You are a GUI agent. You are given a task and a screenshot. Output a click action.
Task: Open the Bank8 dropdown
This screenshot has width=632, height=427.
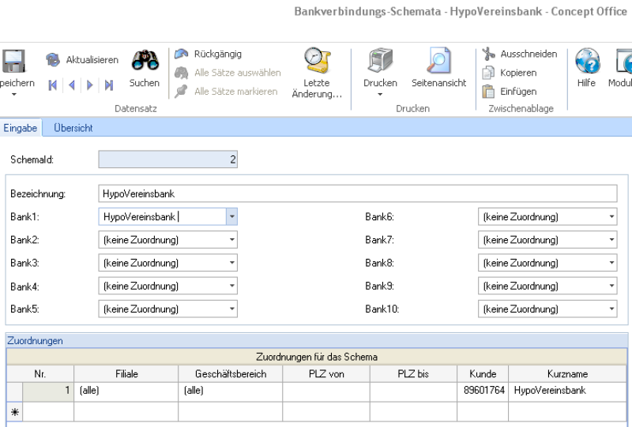tap(547, 263)
